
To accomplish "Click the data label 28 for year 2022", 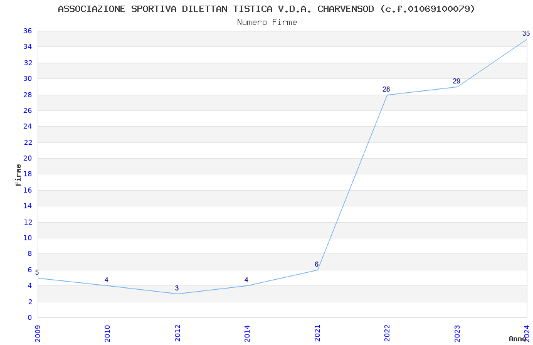I will (386, 90).
